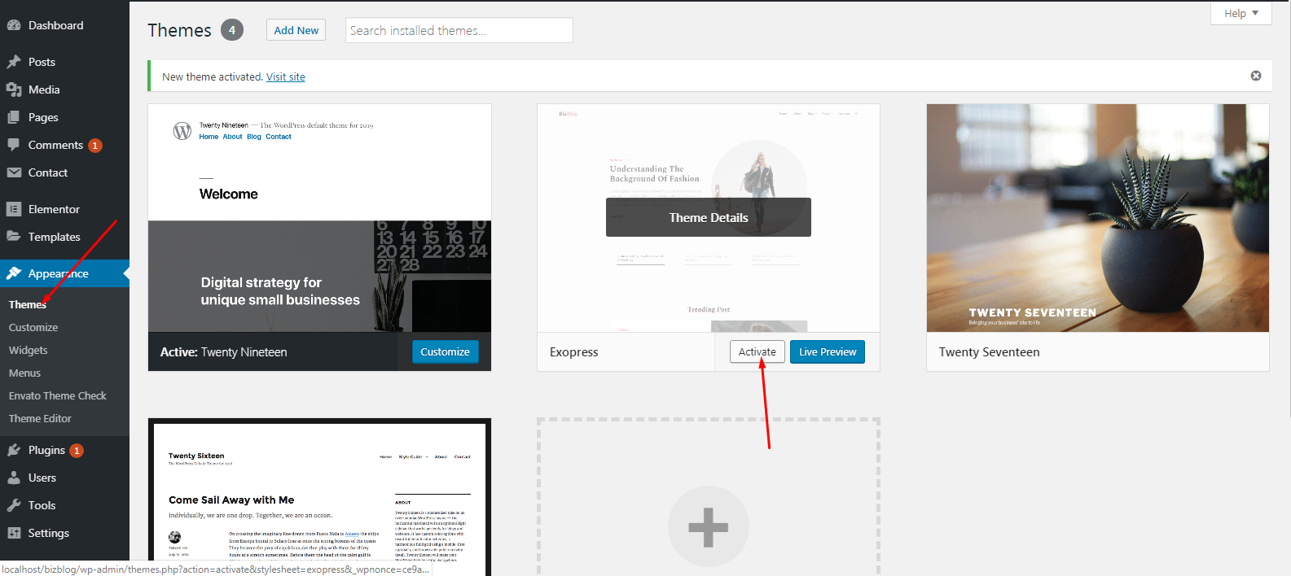Select Themes submenu item
This screenshot has height=576, width=1291.
[27, 304]
